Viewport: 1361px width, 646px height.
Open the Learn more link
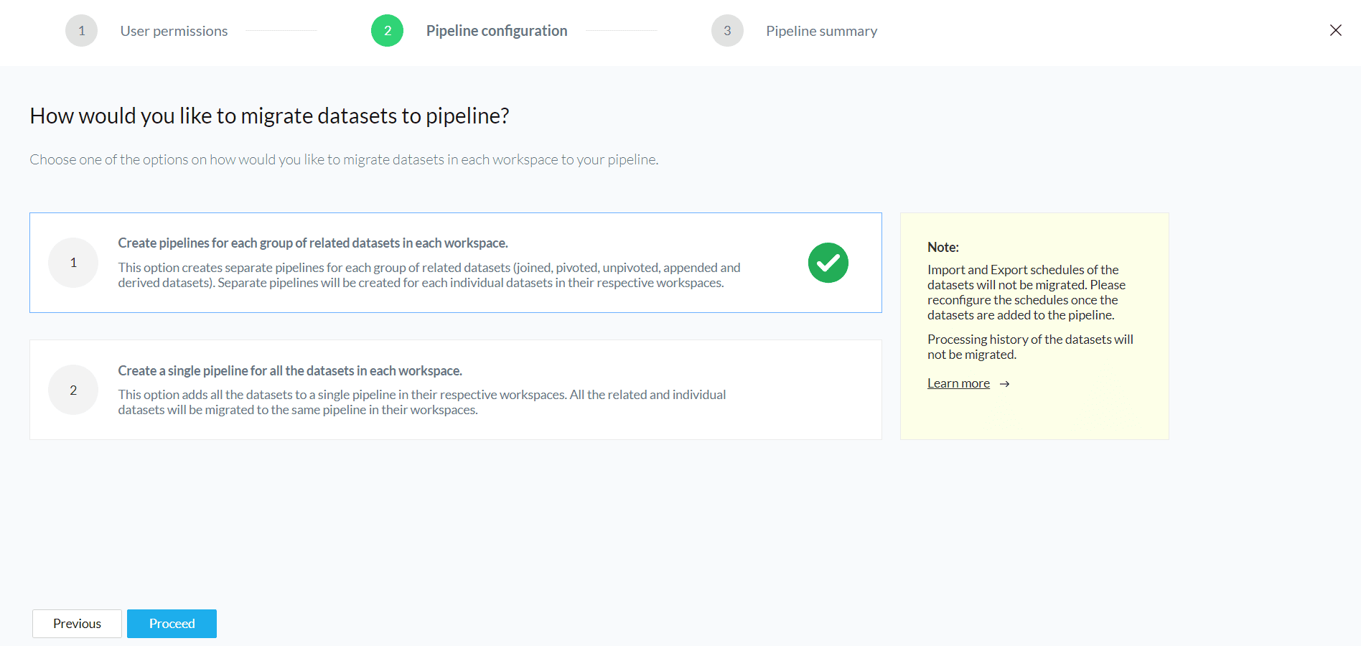[x=958, y=383]
